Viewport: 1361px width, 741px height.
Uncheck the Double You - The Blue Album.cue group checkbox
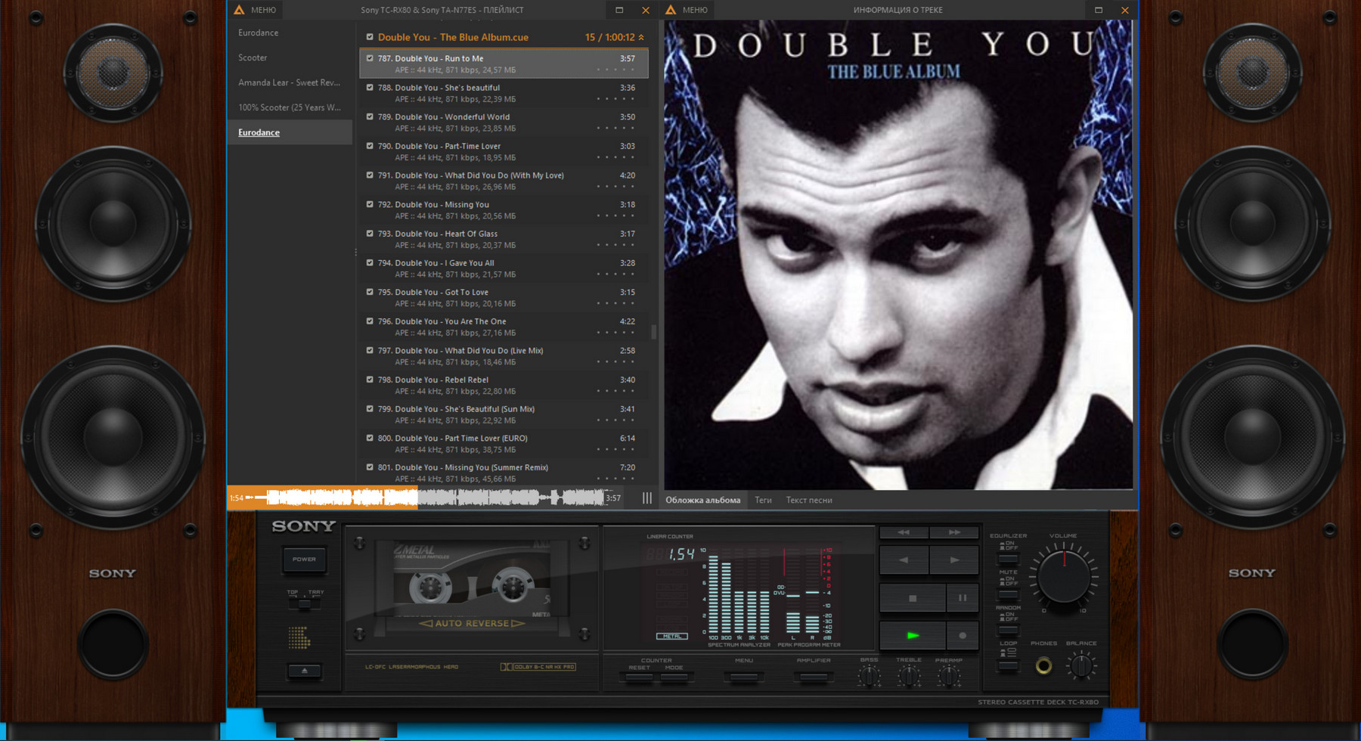click(370, 36)
